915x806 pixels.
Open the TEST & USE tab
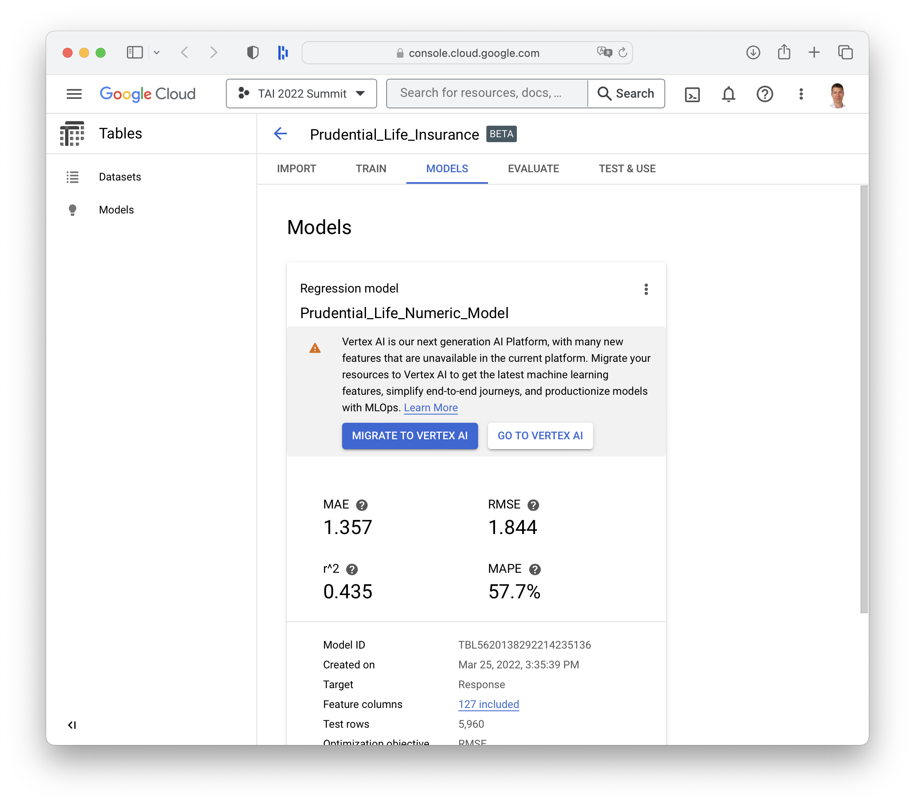click(627, 169)
